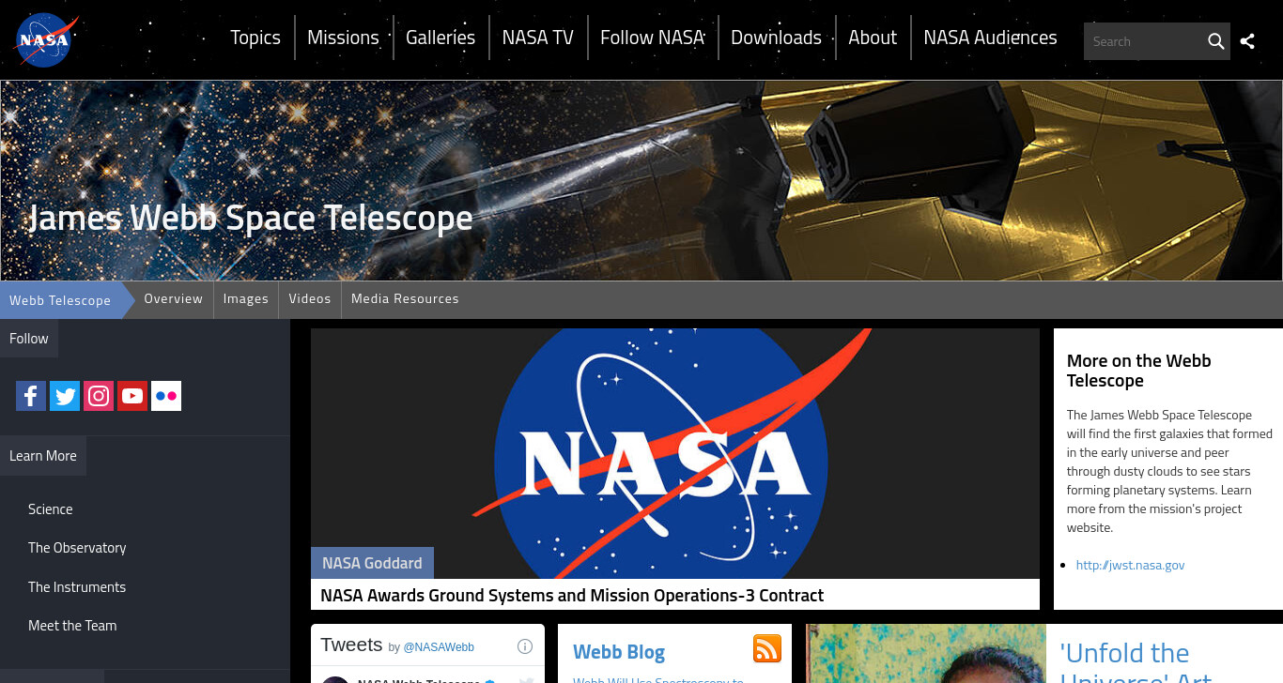Open the Webb Blog heading link
The width and height of the screenshot is (1283, 683).
[x=619, y=652]
